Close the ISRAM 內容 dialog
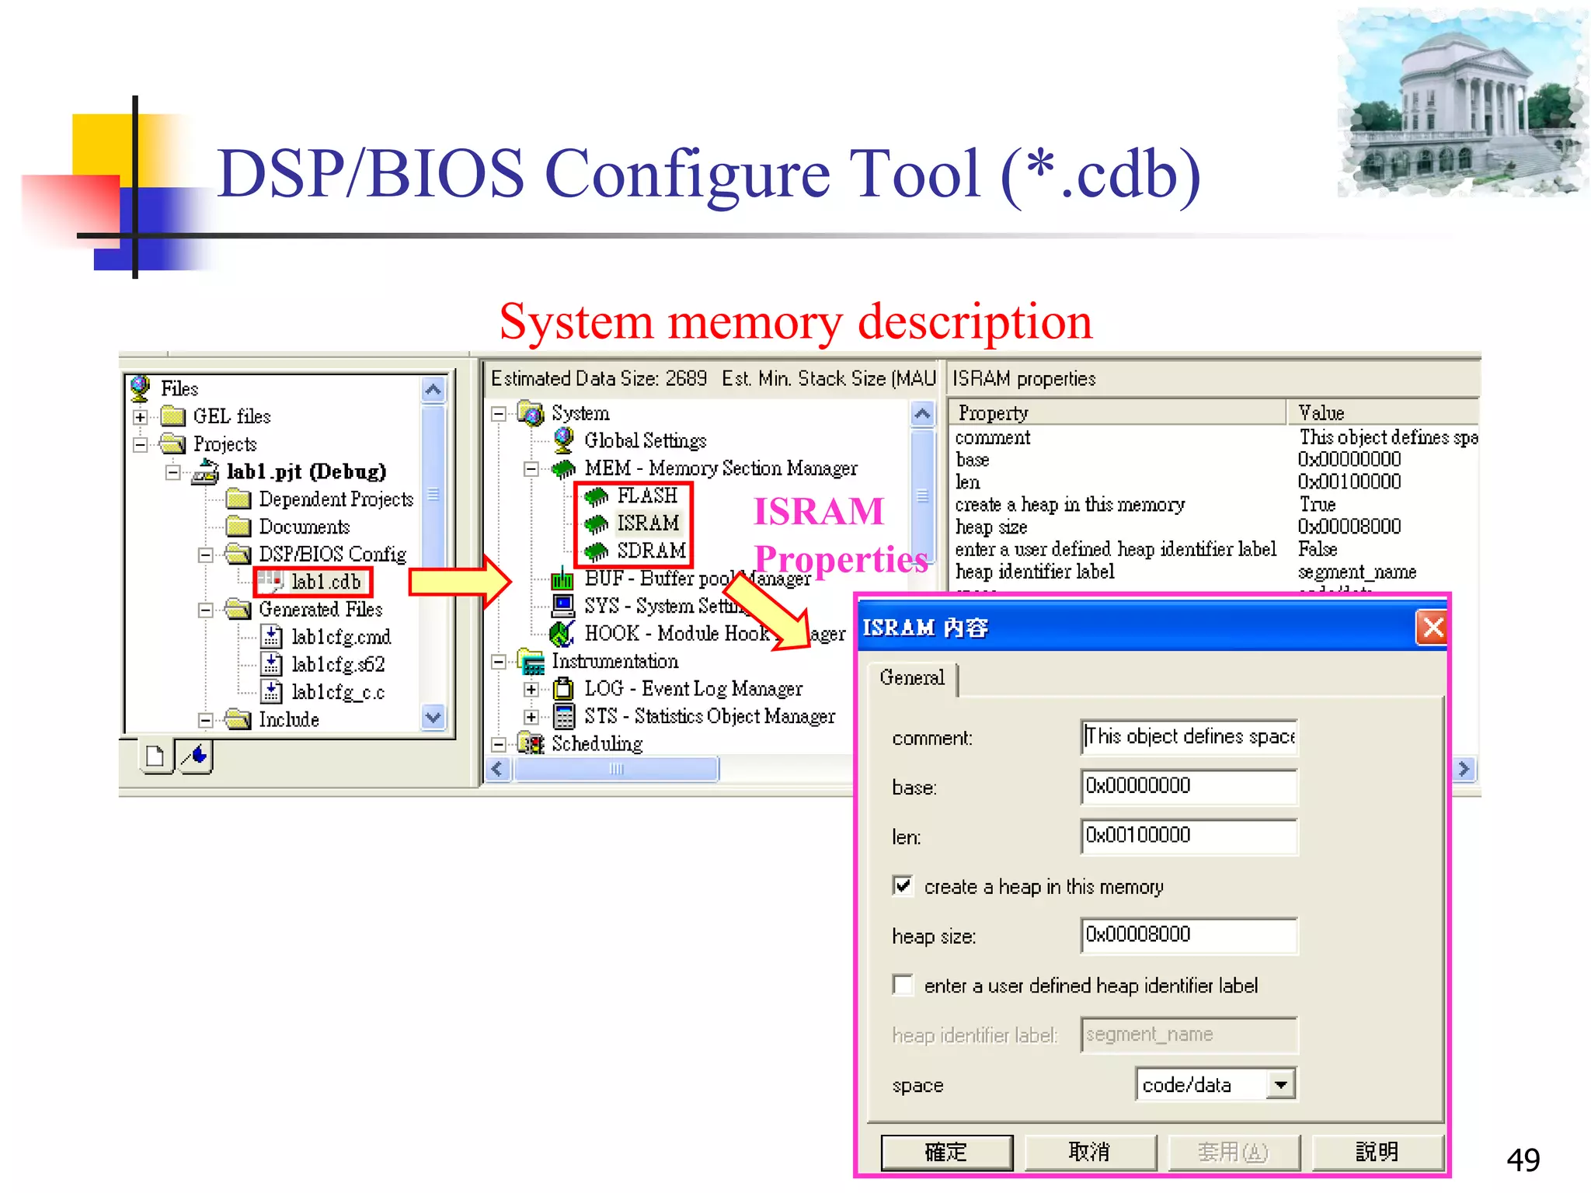Screen dimensions: 1591x1193 tap(1433, 627)
